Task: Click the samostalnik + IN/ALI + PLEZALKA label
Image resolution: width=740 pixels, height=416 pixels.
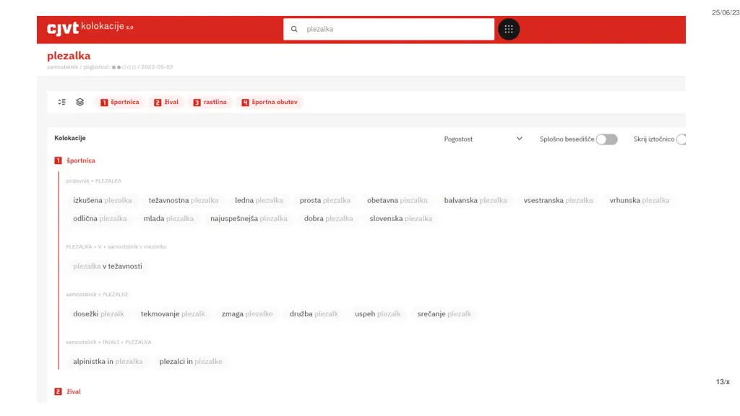Action: pyautogui.click(x=108, y=342)
